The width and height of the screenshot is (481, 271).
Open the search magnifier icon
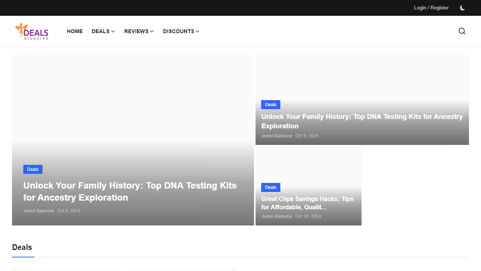point(462,31)
